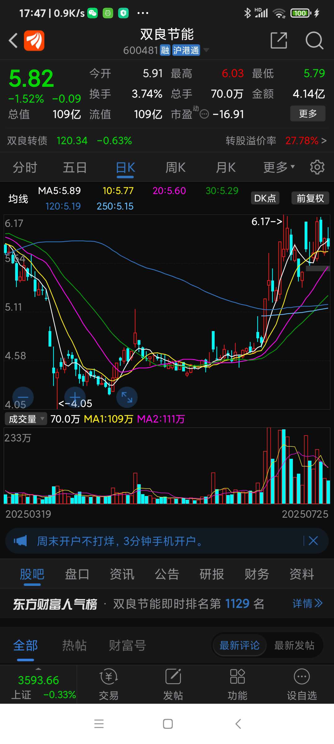
Task: Select 最新评论 sort option
Action: [239, 646]
